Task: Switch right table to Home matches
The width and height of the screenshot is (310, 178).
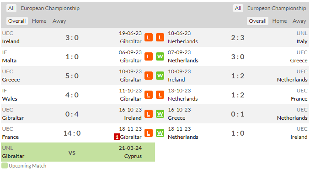Action: tap(279, 21)
